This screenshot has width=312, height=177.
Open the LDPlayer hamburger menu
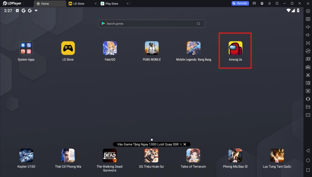coord(269,3)
